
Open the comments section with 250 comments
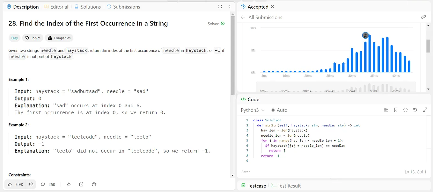pos(48,184)
